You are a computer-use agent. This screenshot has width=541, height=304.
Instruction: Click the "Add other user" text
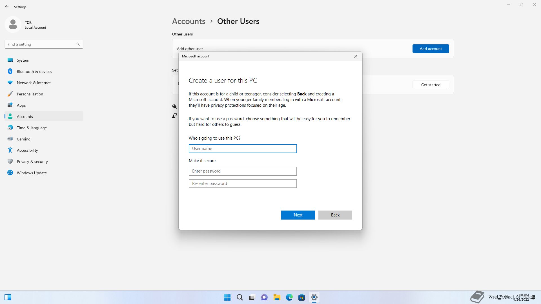point(190,49)
